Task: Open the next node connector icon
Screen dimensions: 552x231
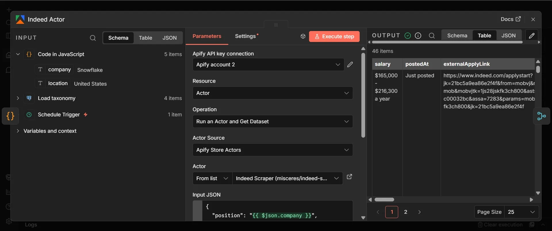Action: point(542,116)
